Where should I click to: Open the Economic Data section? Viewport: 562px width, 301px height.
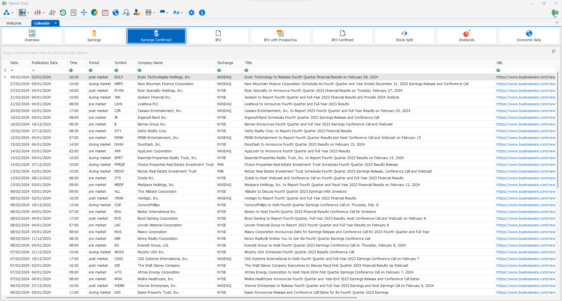click(x=529, y=36)
